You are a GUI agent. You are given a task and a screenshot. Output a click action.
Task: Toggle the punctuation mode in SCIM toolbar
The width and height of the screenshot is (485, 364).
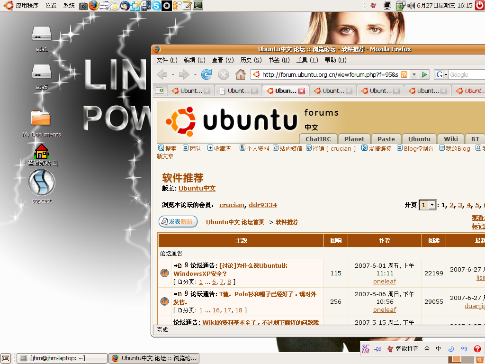(x=464, y=349)
